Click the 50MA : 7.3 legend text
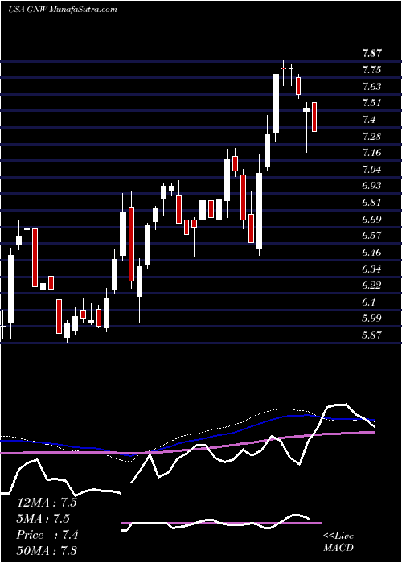402x563 pixels. click(x=47, y=551)
